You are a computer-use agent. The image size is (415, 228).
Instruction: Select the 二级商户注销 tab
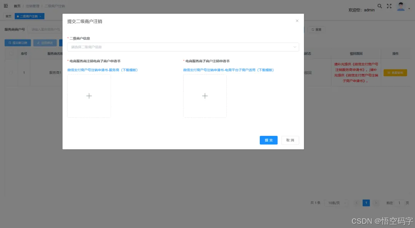pos(28,16)
